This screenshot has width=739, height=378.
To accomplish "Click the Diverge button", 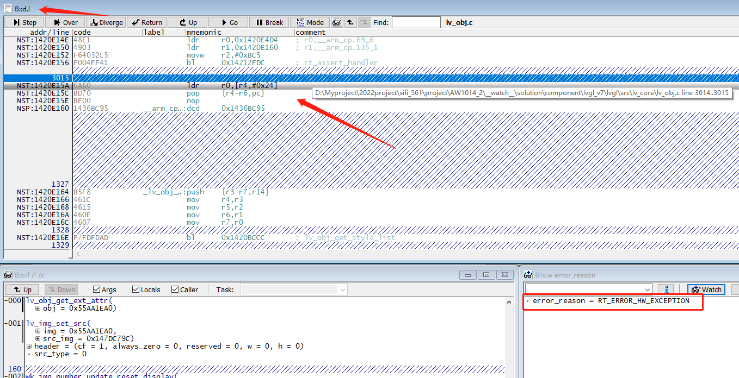I will [x=106, y=22].
